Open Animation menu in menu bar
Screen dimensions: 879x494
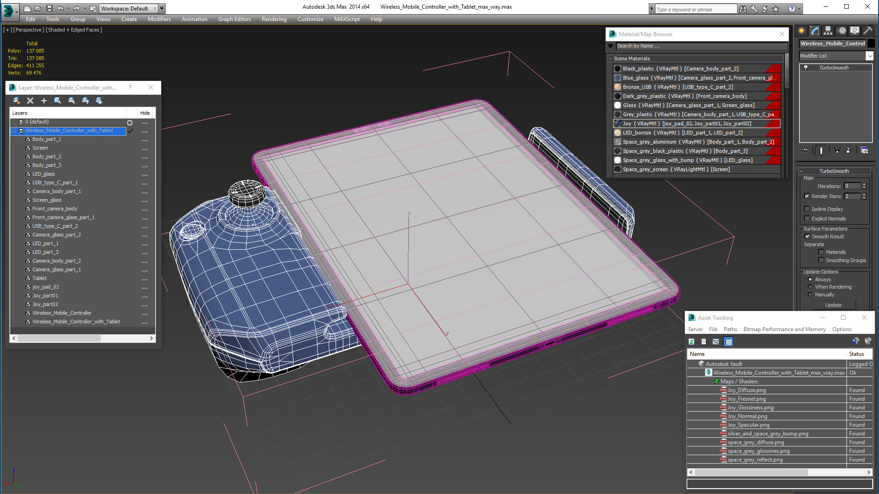coord(194,19)
